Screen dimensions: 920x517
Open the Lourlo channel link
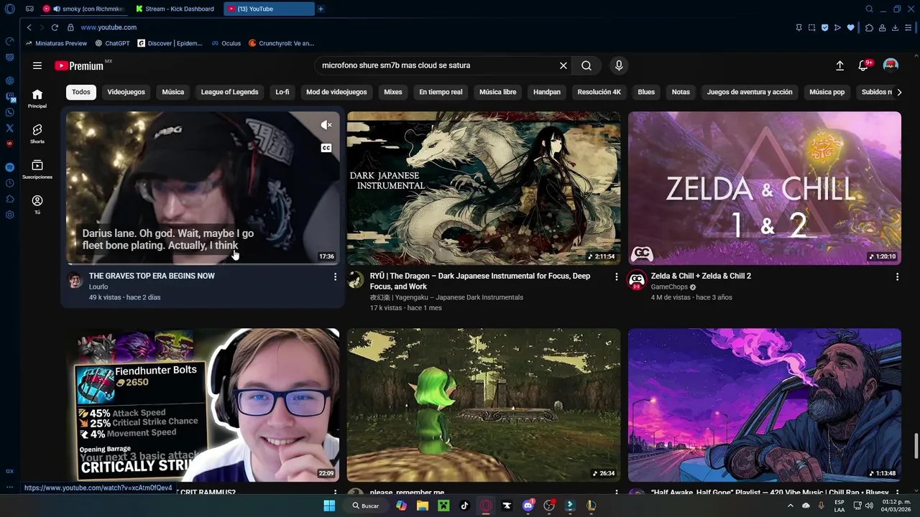pyautogui.click(x=98, y=287)
